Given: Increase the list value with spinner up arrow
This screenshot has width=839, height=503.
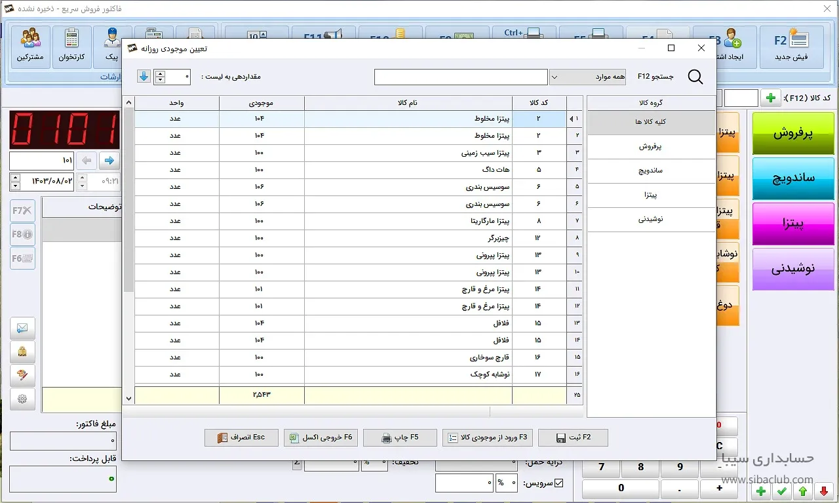Looking at the screenshot, I should pos(161,73).
